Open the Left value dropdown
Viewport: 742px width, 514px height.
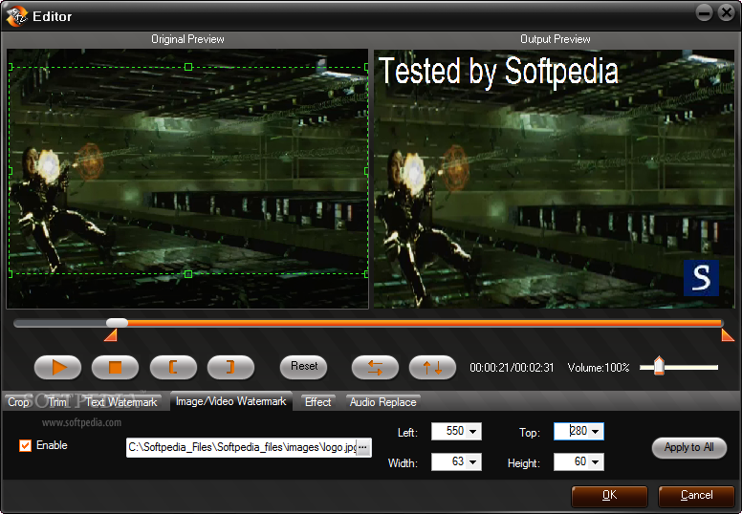click(x=472, y=431)
